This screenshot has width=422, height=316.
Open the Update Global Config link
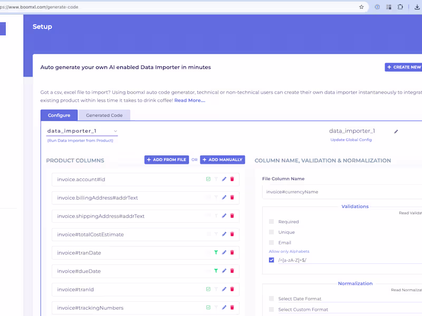[x=352, y=140]
